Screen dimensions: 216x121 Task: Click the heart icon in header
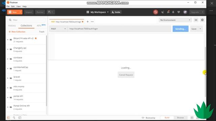(179, 12)
